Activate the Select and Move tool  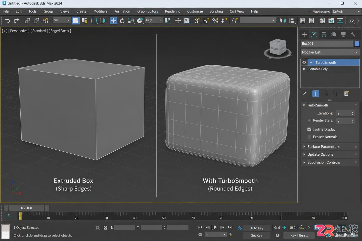click(x=113, y=21)
